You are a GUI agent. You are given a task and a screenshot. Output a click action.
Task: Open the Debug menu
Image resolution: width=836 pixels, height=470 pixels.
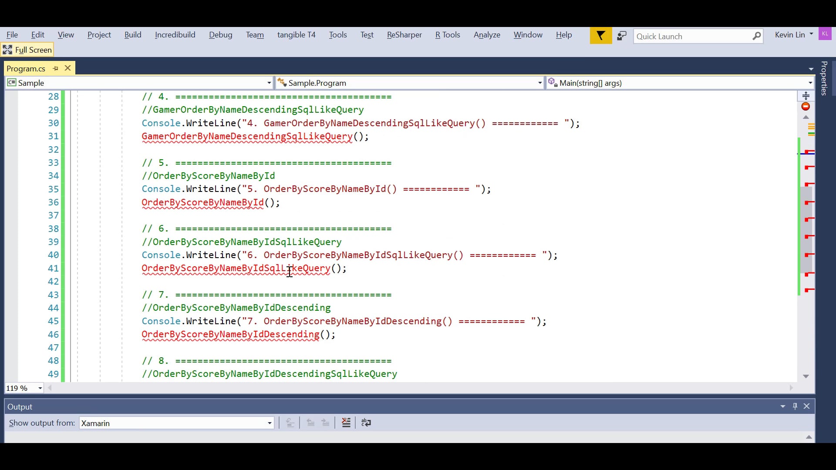[x=220, y=35]
